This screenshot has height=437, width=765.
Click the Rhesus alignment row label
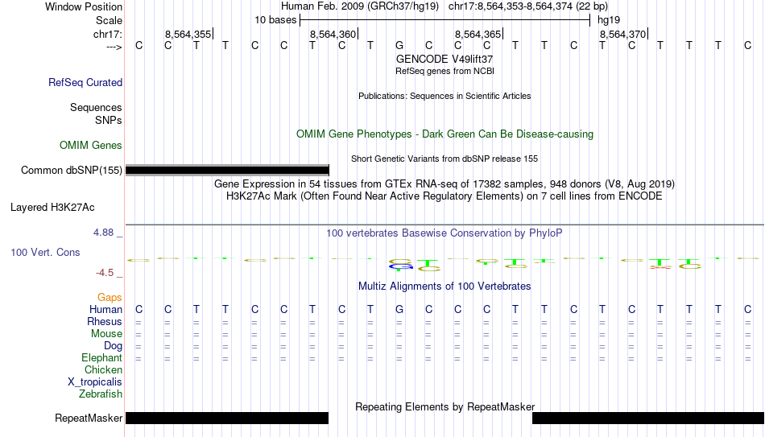coord(105,321)
